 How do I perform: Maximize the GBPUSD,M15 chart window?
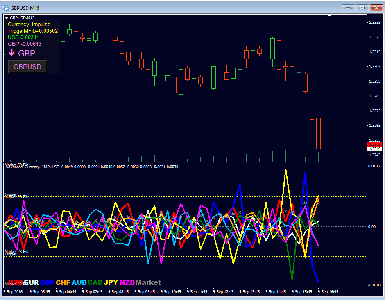(x=362, y=7)
